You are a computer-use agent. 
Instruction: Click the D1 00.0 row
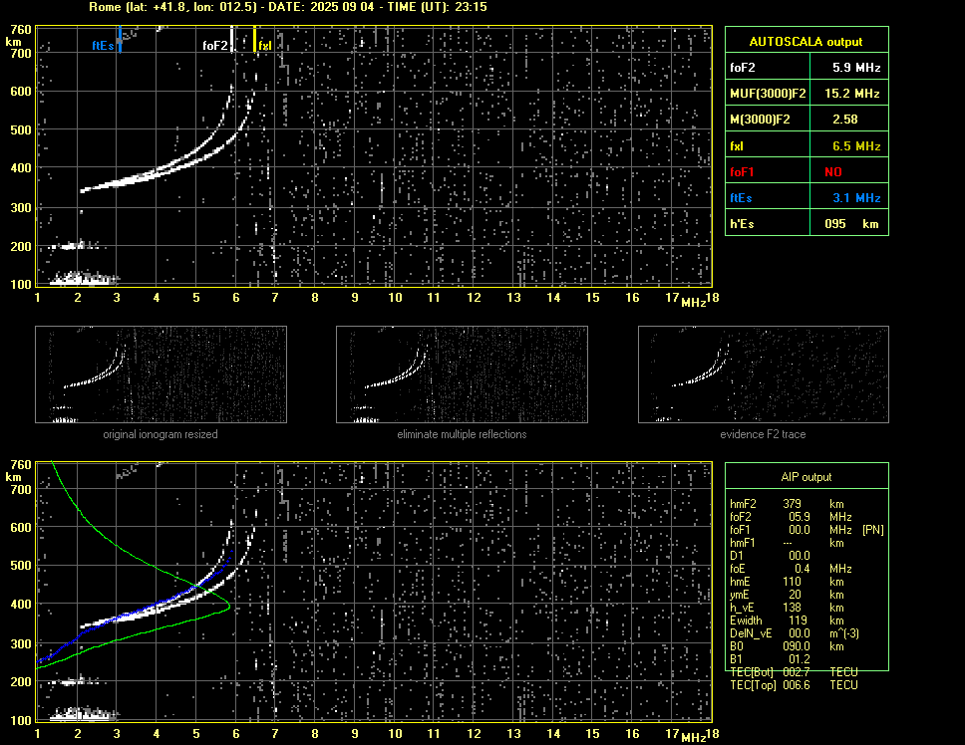pyautogui.click(x=770, y=556)
